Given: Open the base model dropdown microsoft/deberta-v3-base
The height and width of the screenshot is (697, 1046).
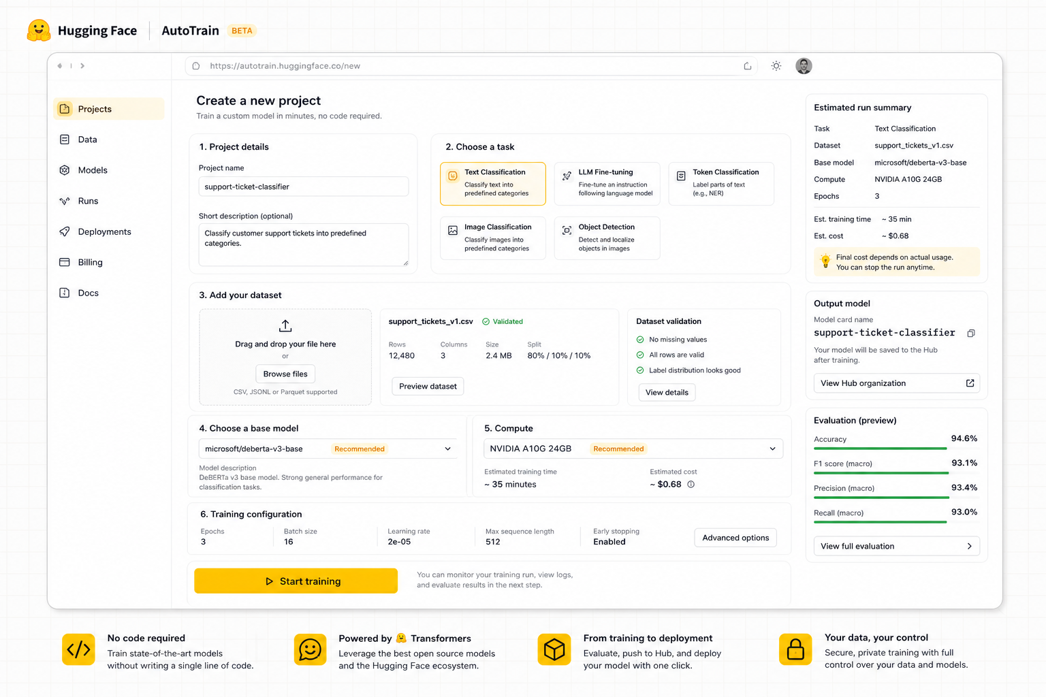Looking at the screenshot, I should 328,449.
